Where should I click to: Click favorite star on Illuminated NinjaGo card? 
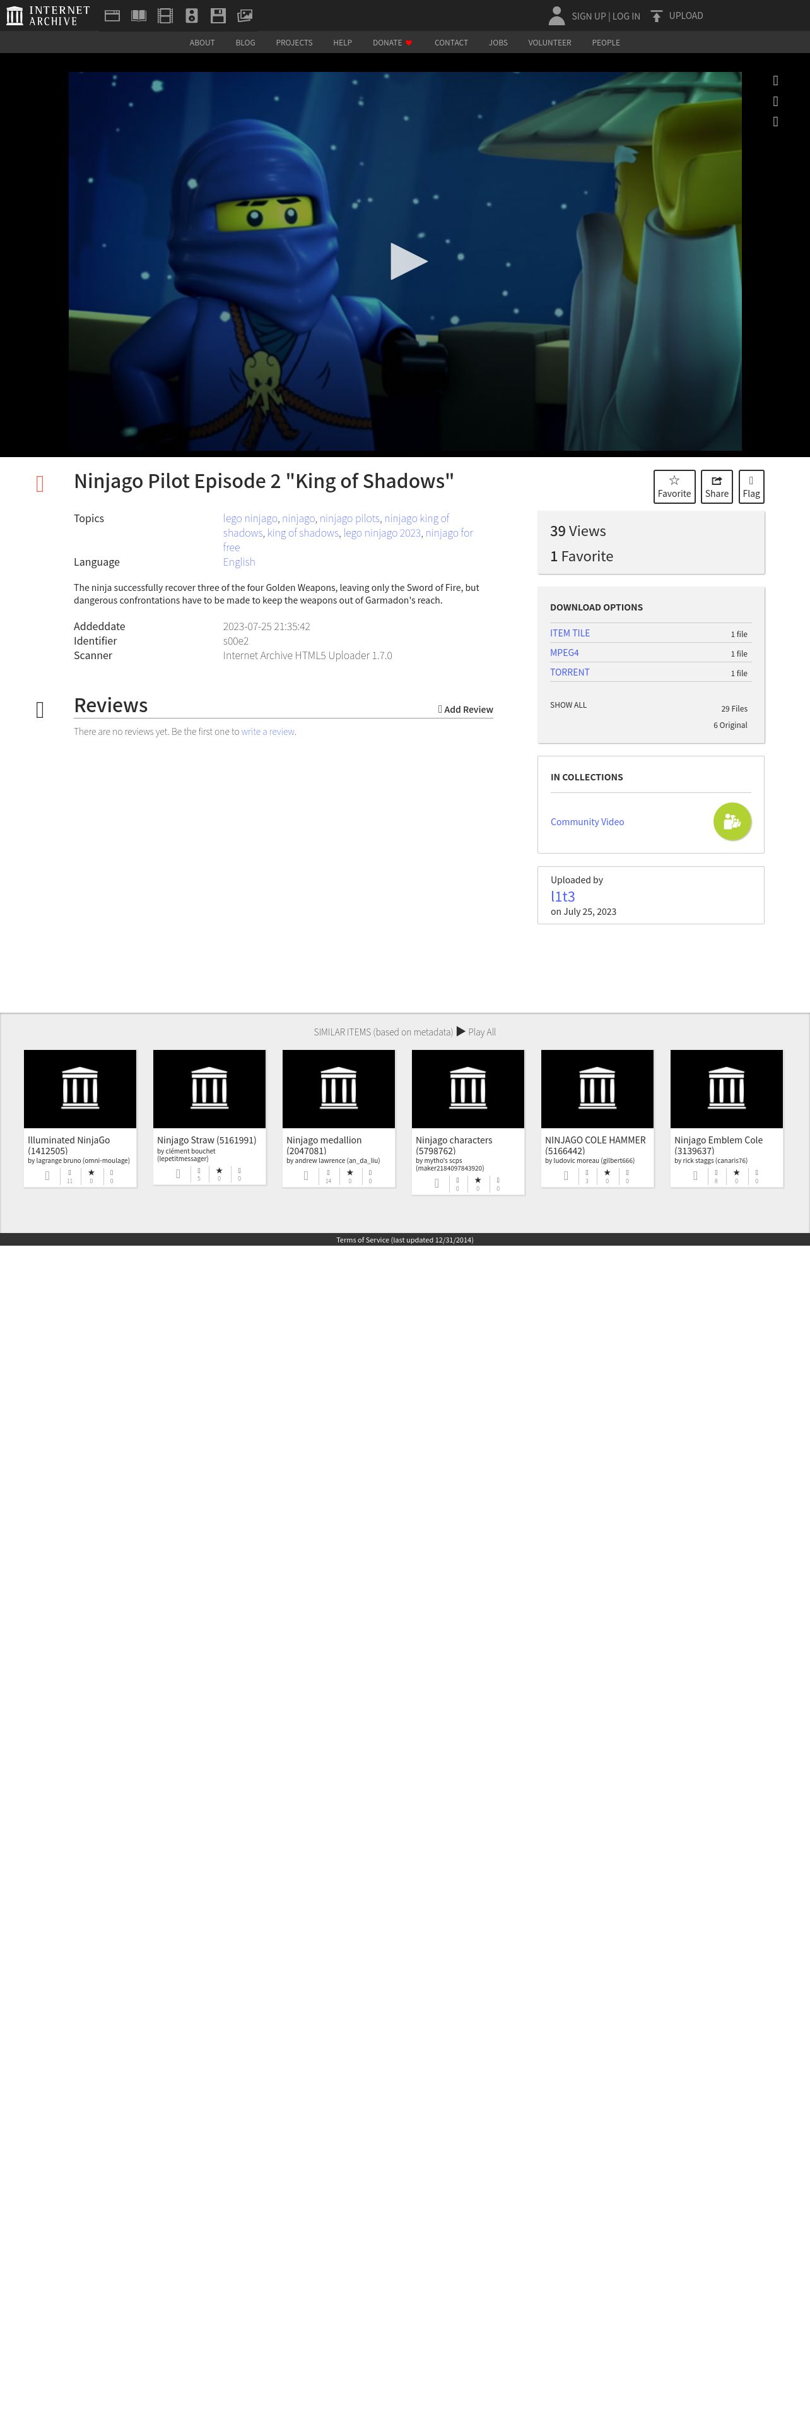[91, 1172]
